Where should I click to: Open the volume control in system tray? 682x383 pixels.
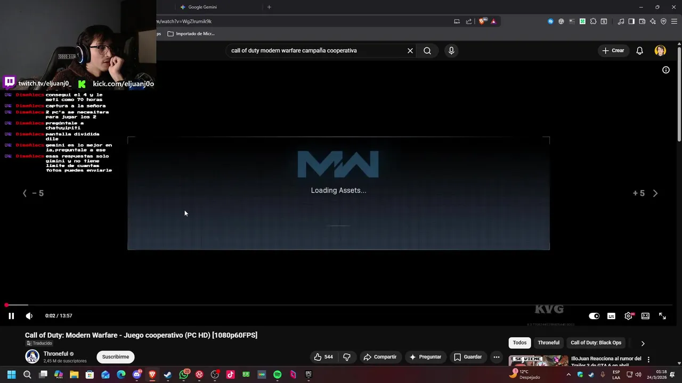(x=638, y=374)
